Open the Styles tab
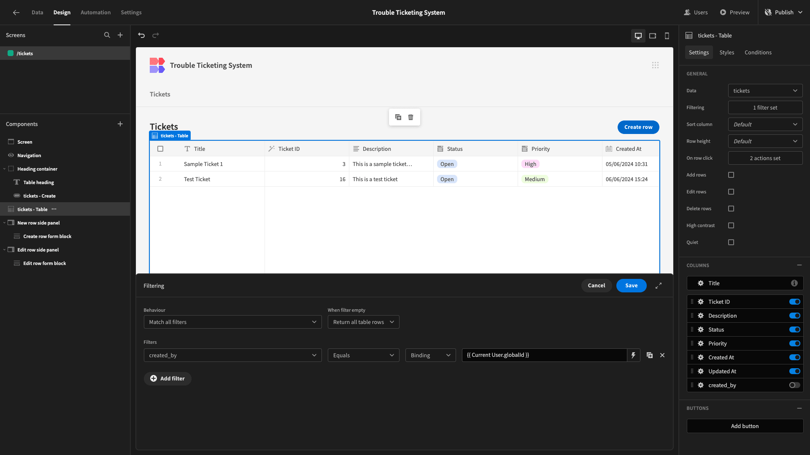The height and width of the screenshot is (455, 810). point(726,52)
